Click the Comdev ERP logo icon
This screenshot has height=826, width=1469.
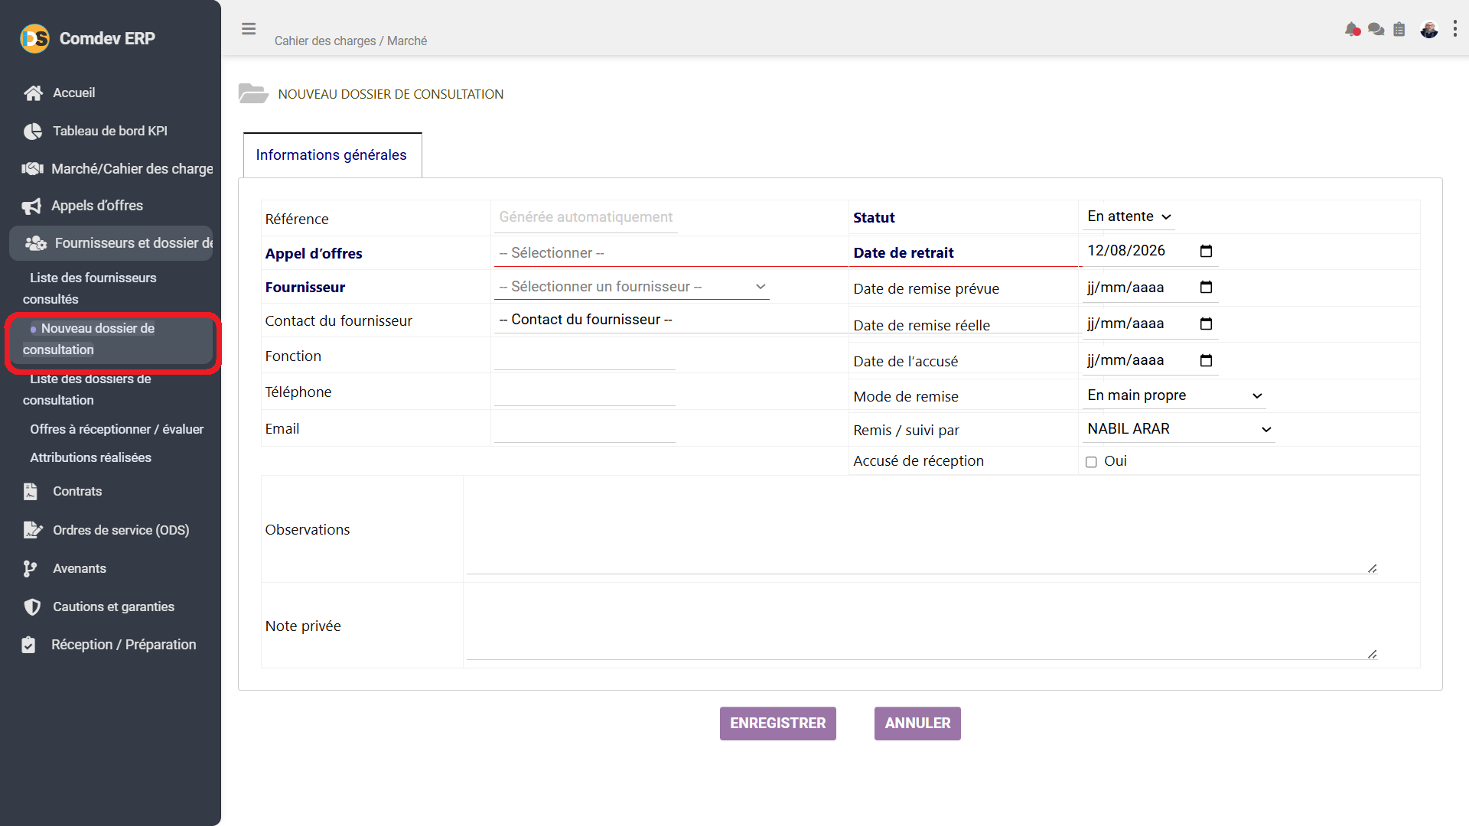34,38
